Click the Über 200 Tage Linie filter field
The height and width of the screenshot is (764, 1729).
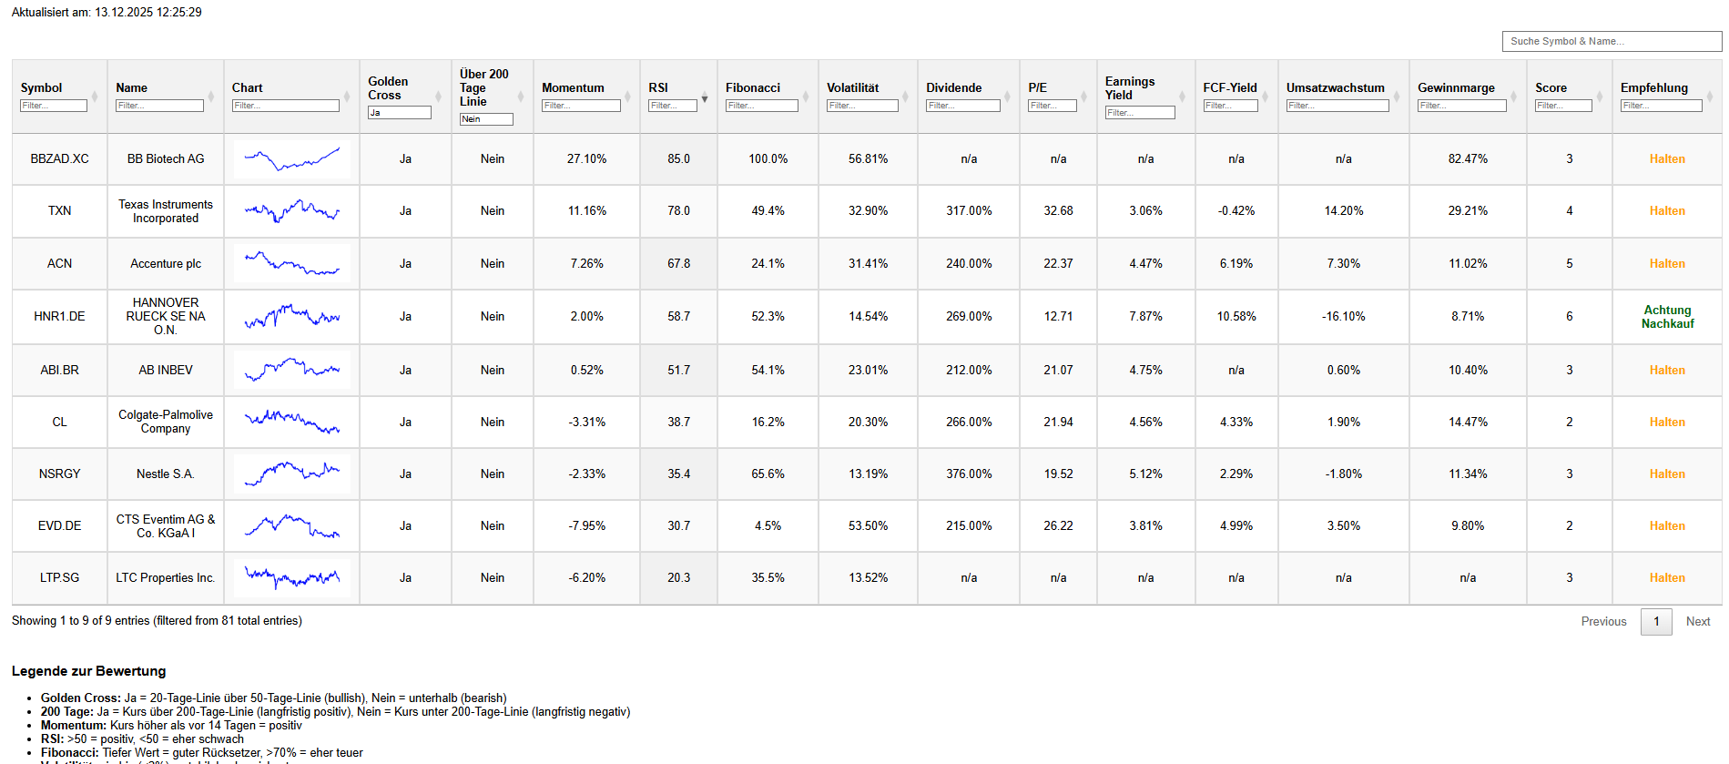pyautogui.click(x=486, y=119)
